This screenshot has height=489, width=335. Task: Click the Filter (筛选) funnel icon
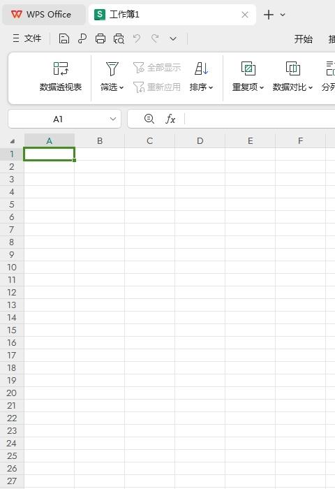[x=112, y=68]
